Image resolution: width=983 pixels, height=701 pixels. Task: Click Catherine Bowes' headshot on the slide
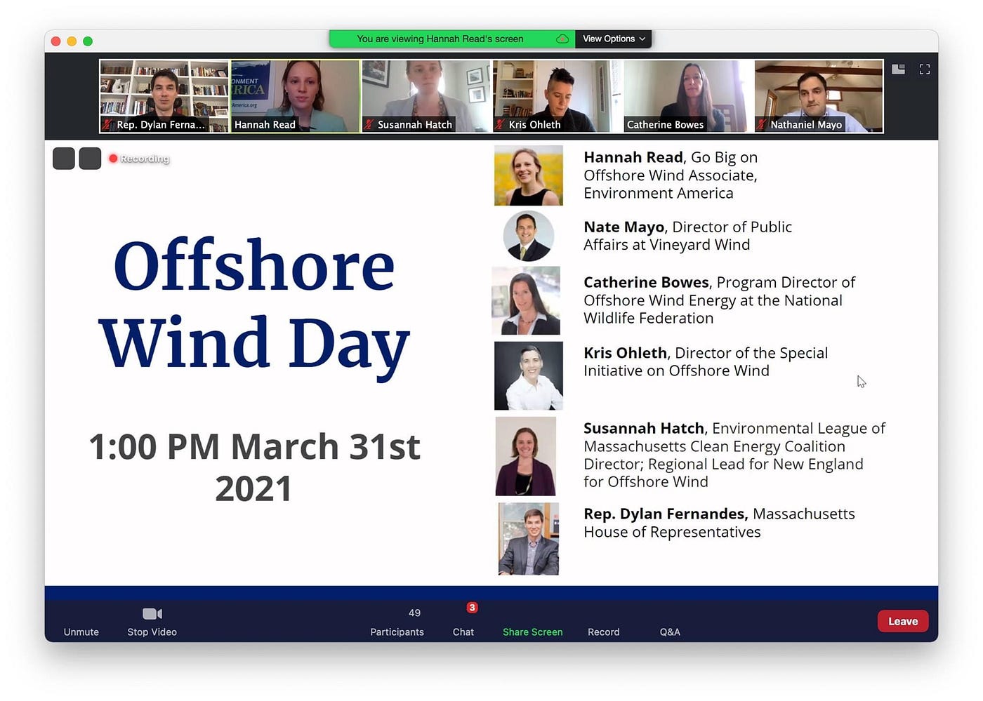click(526, 300)
